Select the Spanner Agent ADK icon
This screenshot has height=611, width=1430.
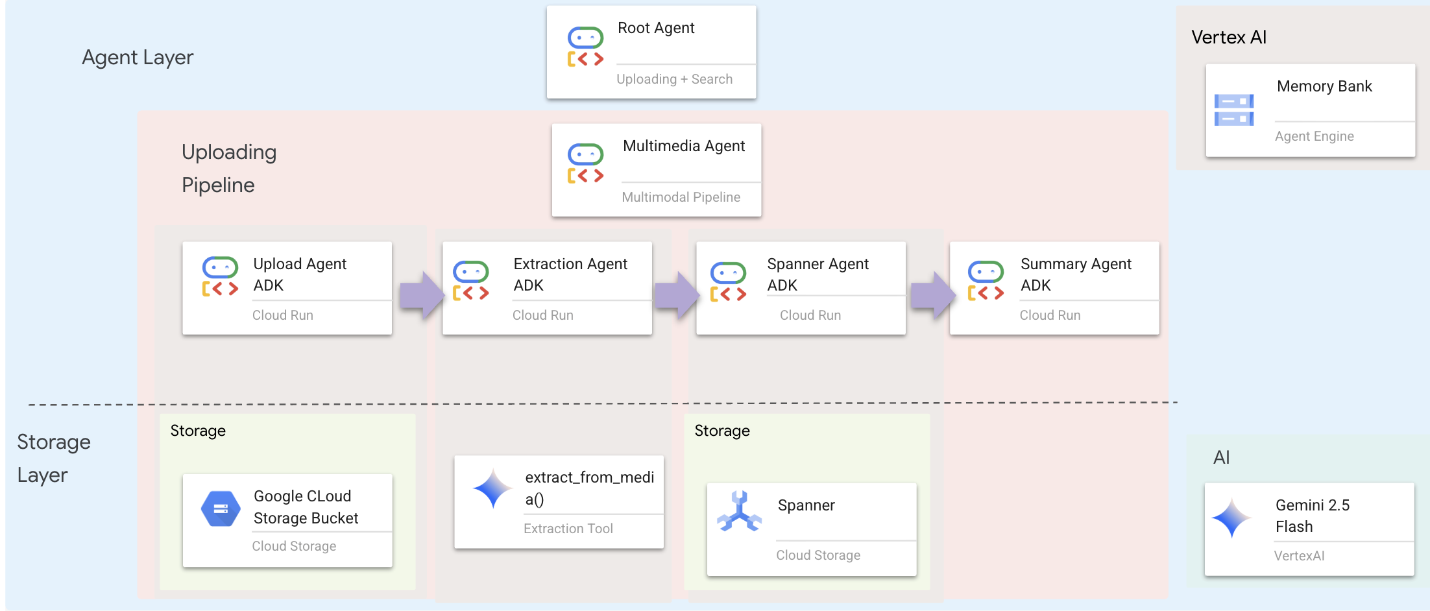(728, 282)
